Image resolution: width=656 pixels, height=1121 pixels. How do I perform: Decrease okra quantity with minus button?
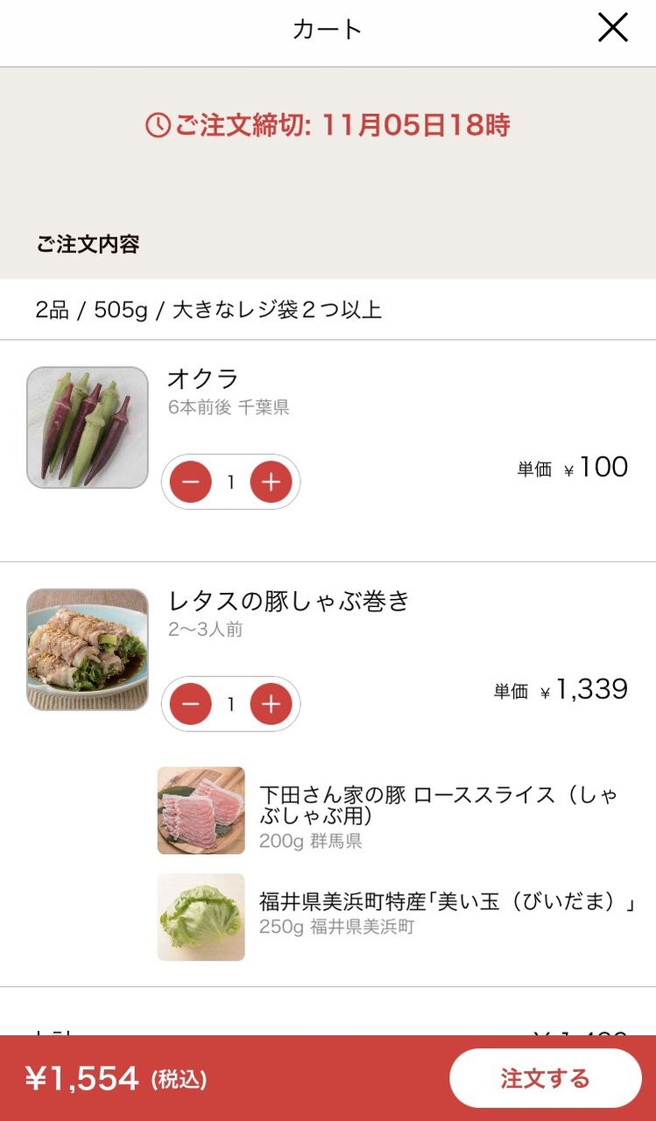pyautogui.click(x=191, y=482)
